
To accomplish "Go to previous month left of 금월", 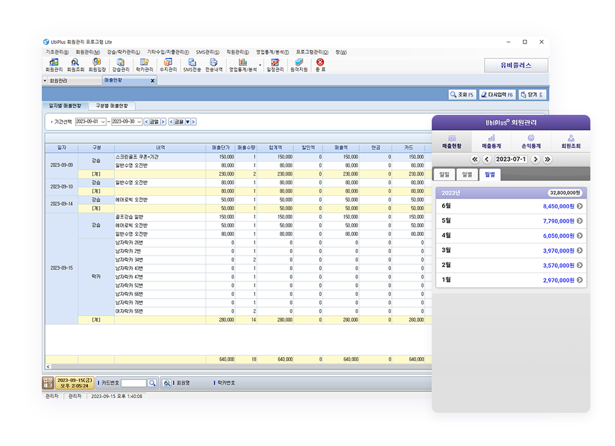I will coord(171,122).
